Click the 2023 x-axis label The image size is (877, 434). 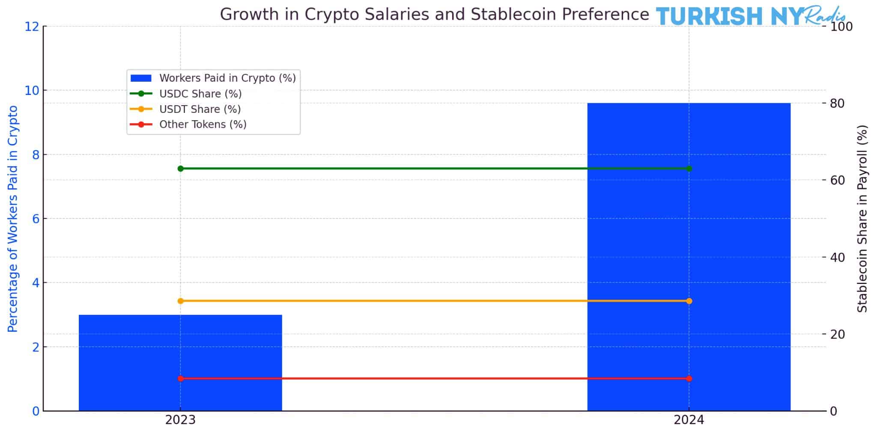point(180,420)
